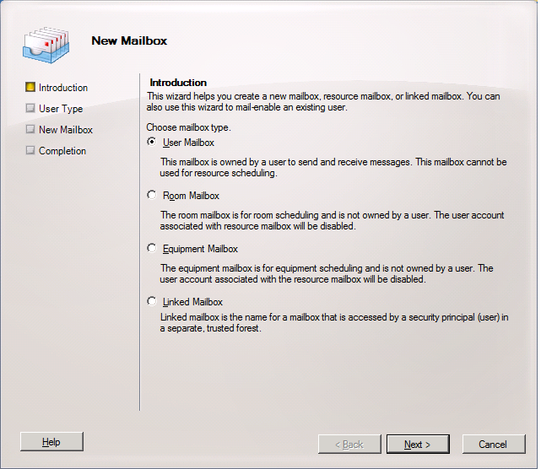Click the User Type step indicator icon

[31, 109]
